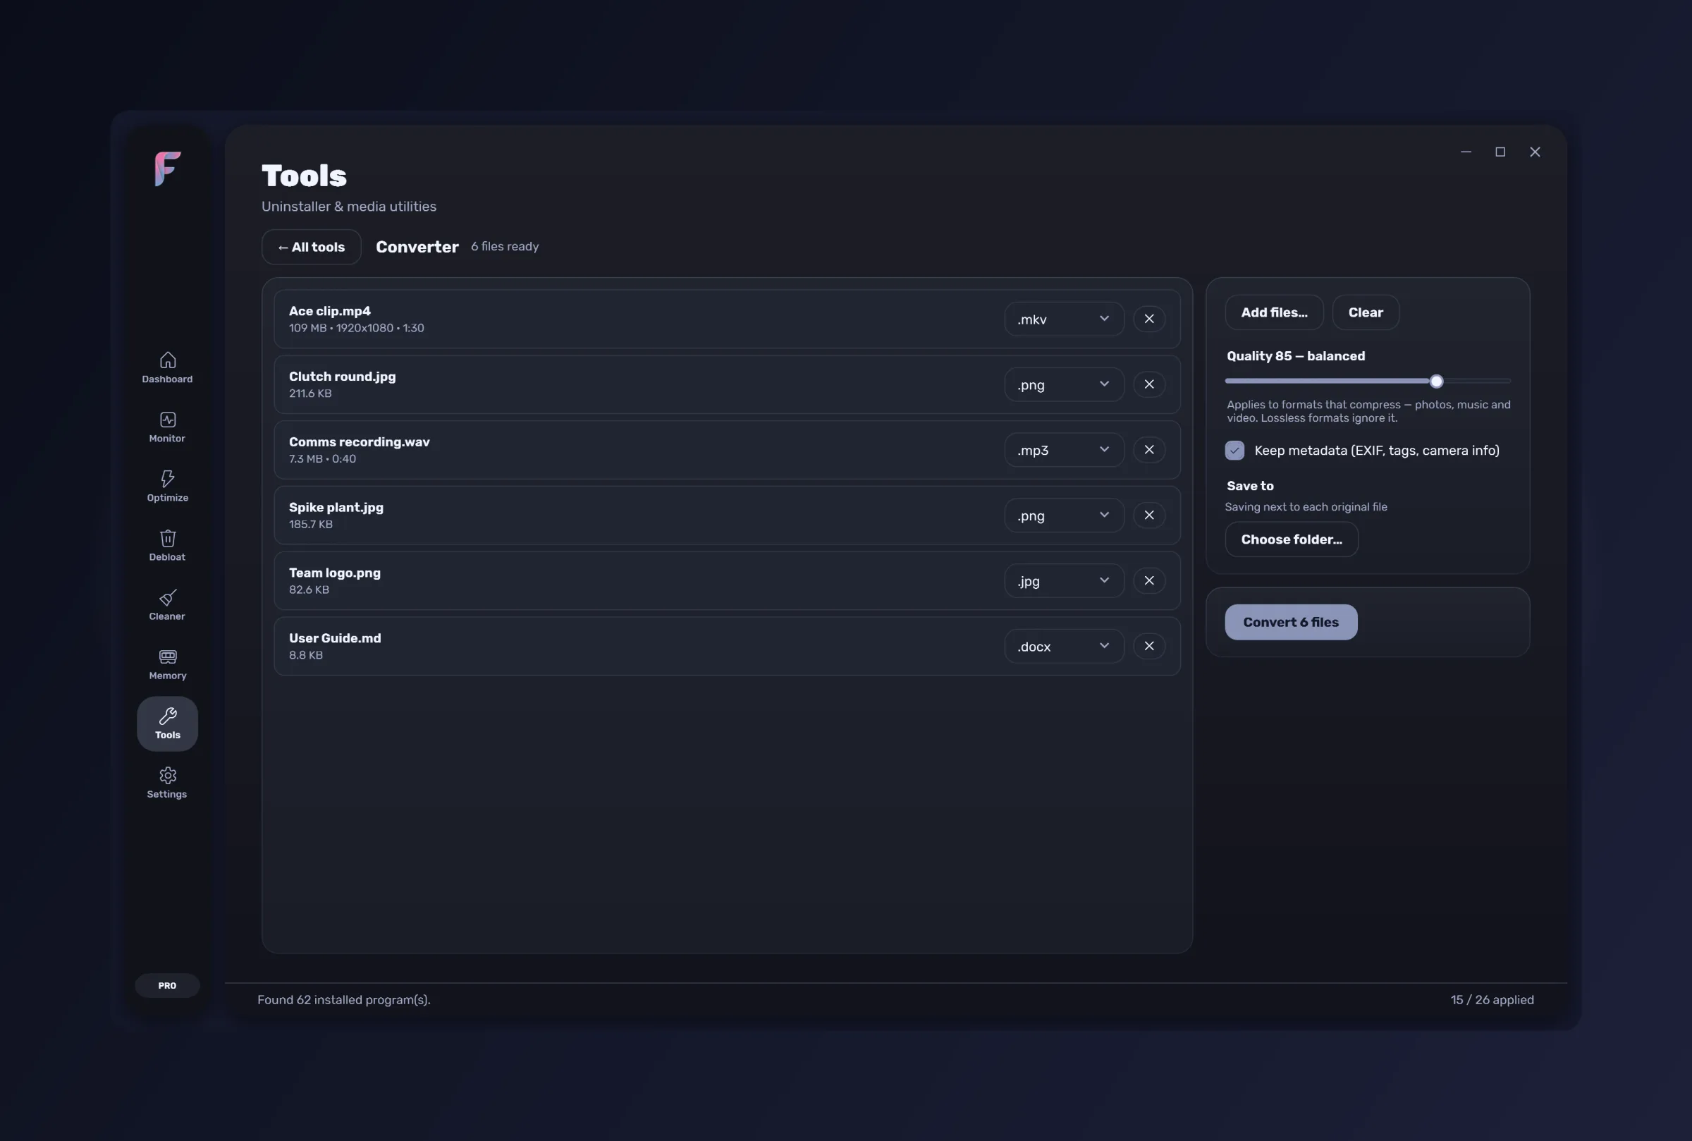Open the .jpg format dropdown for Team logo.png
Image resolution: width=1692 pixels, height=1141 pixels.
pyautogui.click(x=1064, y=580)
